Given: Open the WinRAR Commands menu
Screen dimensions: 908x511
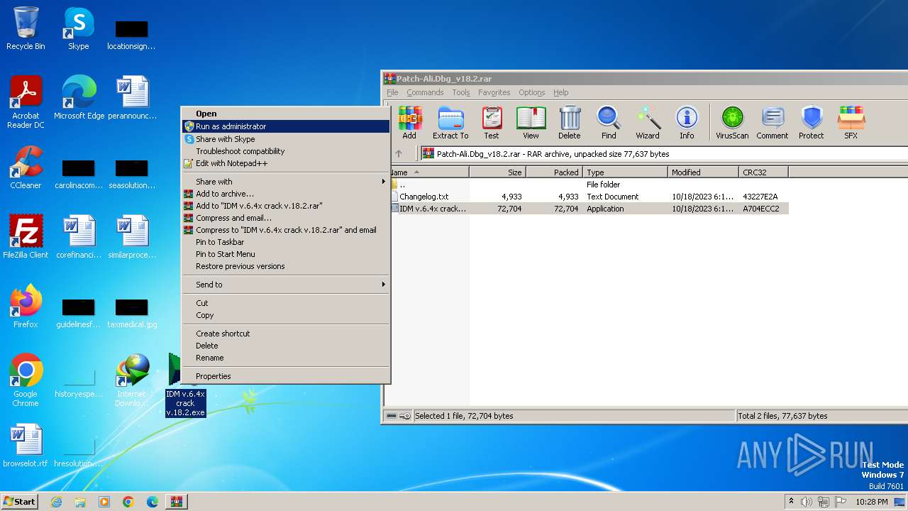Looking at the screenshot, I should tap(425, 92).
